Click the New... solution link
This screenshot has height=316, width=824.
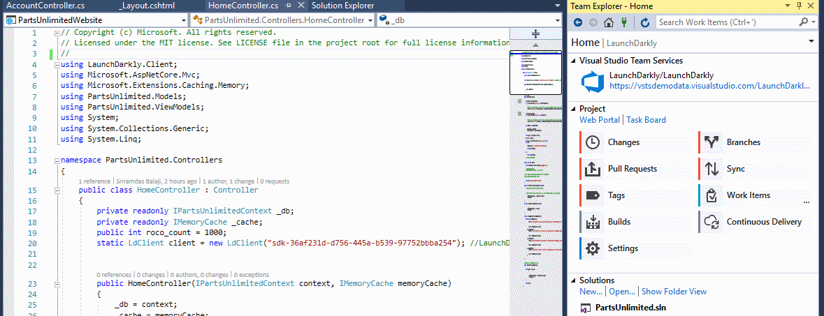(591, 292)
